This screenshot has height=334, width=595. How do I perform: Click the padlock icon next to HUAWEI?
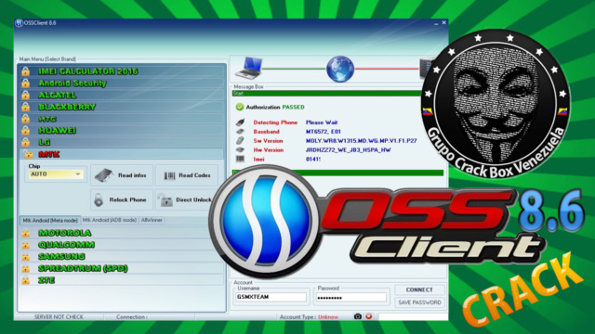(25, 130)
